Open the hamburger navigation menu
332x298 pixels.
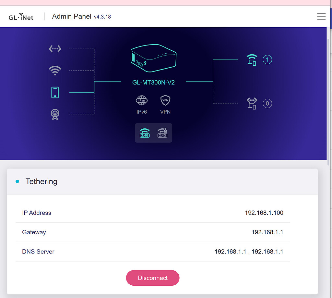click(321, 16)
